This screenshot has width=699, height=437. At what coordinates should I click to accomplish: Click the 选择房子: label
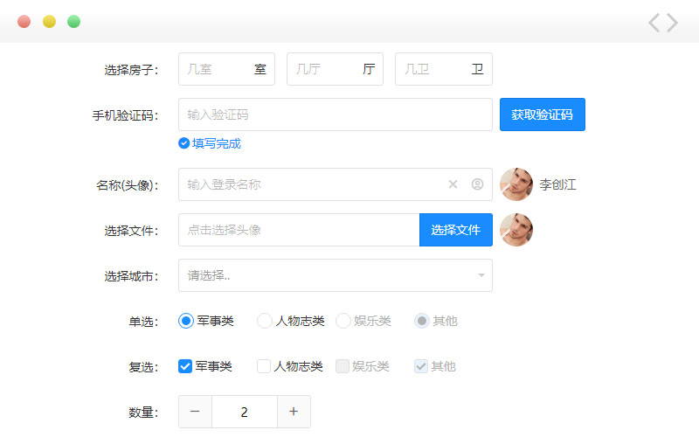tap(131, 70)
